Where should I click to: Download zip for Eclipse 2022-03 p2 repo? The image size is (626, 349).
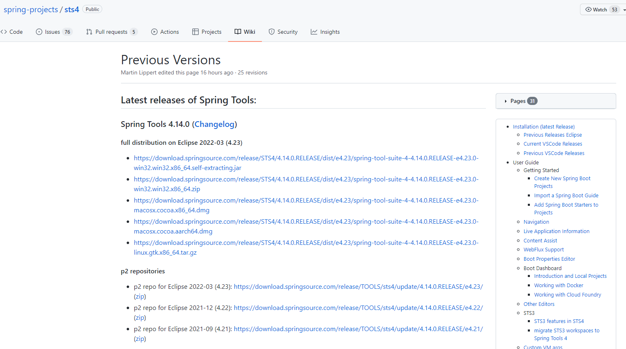click(140, 297)
